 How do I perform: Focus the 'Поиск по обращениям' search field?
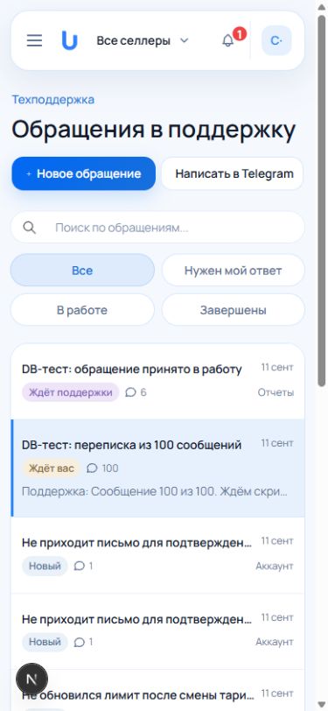point(157,228)
